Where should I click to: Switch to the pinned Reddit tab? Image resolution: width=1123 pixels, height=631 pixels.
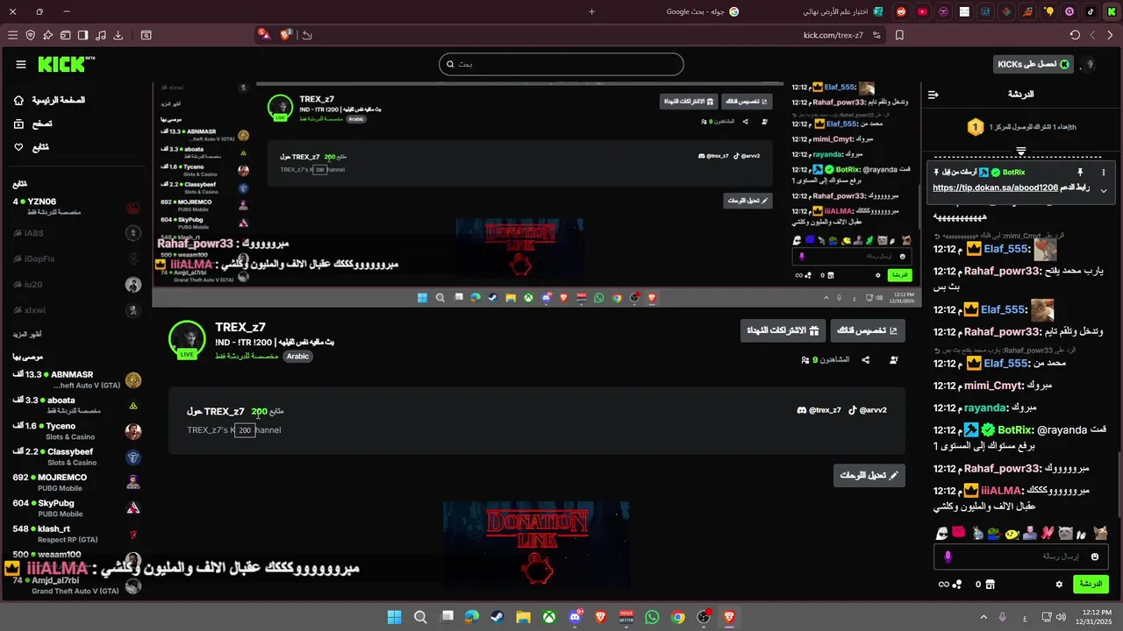[900, 11]
